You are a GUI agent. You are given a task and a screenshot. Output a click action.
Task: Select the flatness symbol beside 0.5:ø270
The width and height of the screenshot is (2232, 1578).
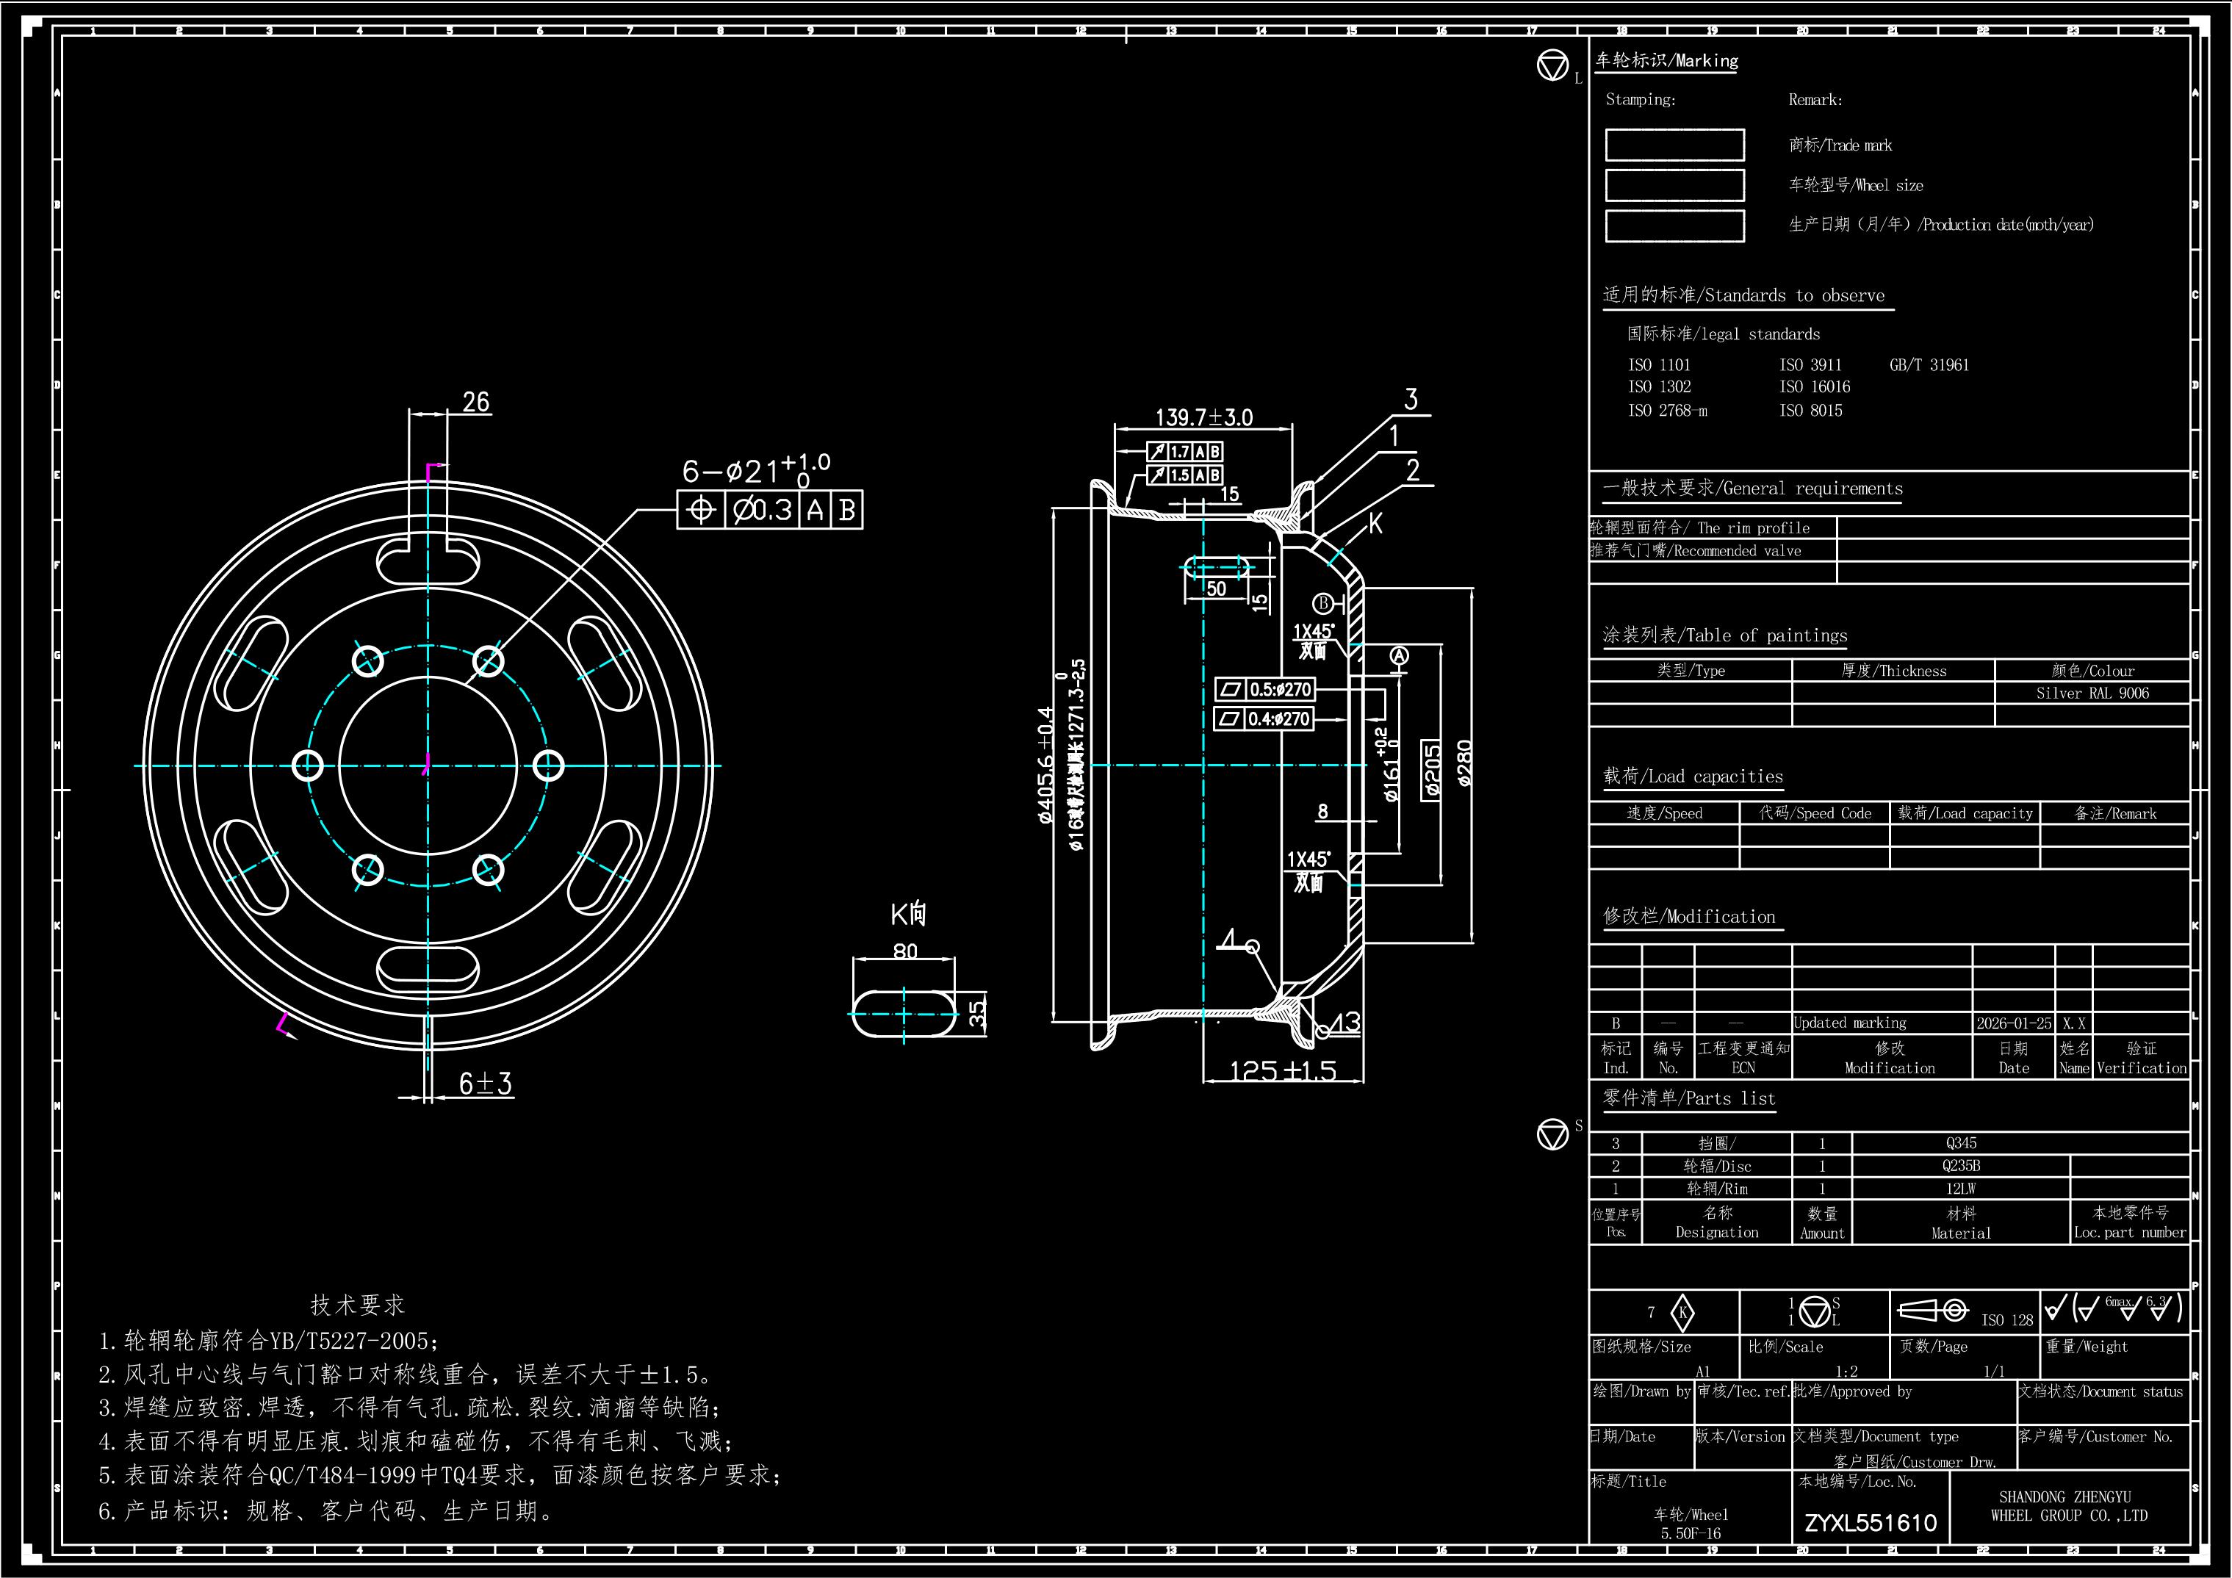[1231, 689]
